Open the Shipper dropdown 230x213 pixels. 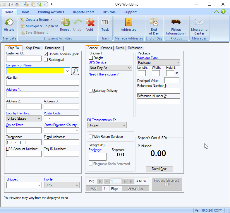click(x=39, y=185)
